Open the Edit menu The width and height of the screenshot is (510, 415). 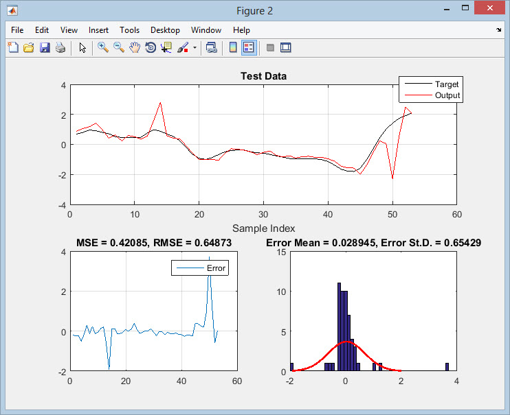pos(42,30)
